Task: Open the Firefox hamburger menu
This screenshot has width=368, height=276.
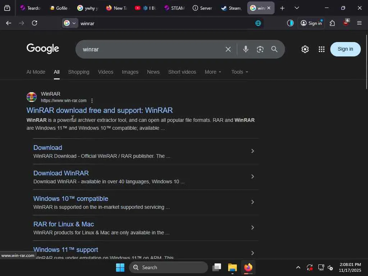Action: [359, 23]
